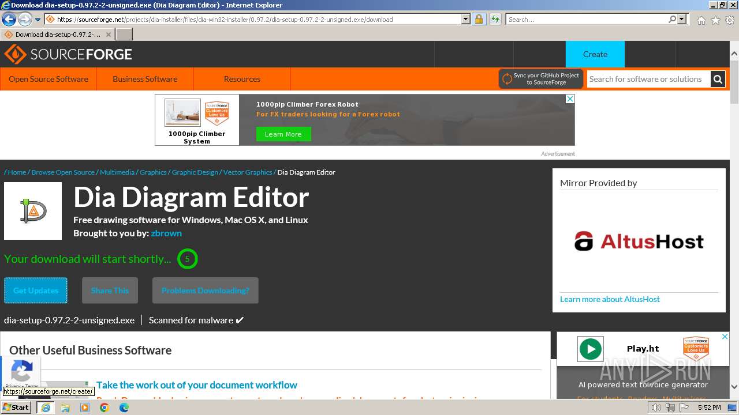The height and width of the screenshot is (415, 739).
Task: Click the Problems Downloading? button
Action: (206, 290)
